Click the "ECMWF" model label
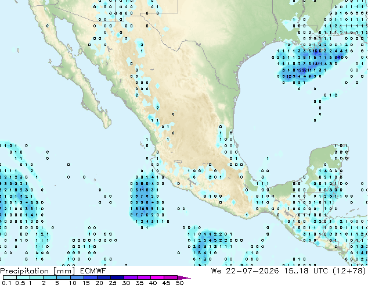Image resolution: width=368 pixels, height=285 pixels. [x=93, y=271]
